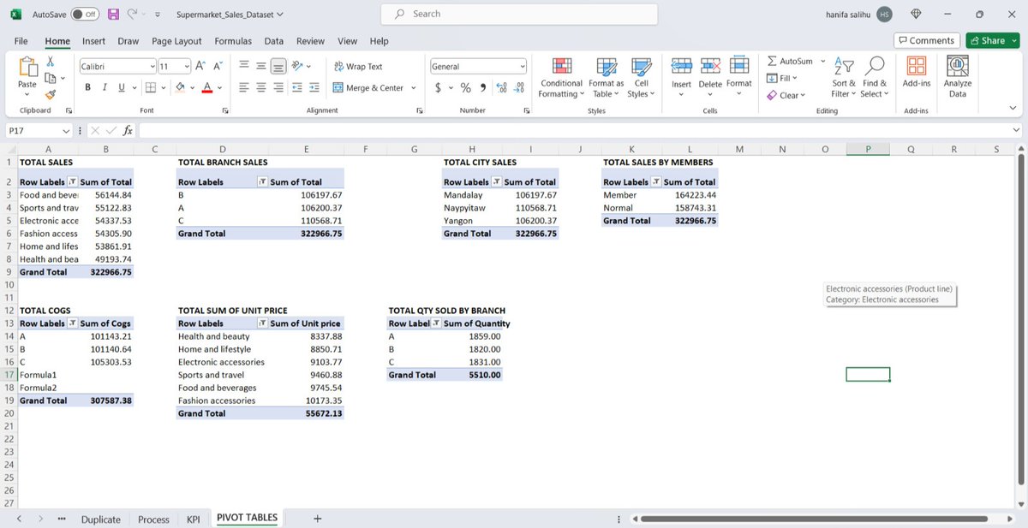The image size is (1028, 528).
Task: Click the Copy icon in Clipboard group
Action: 49,78
